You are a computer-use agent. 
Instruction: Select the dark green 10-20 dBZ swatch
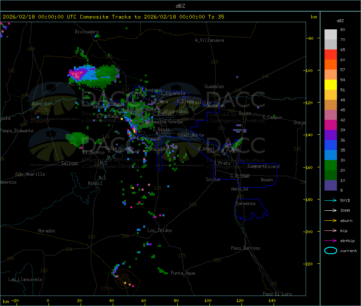(x=331, y=175)
